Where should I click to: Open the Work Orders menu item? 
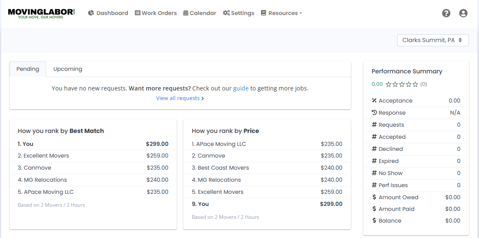156,13
